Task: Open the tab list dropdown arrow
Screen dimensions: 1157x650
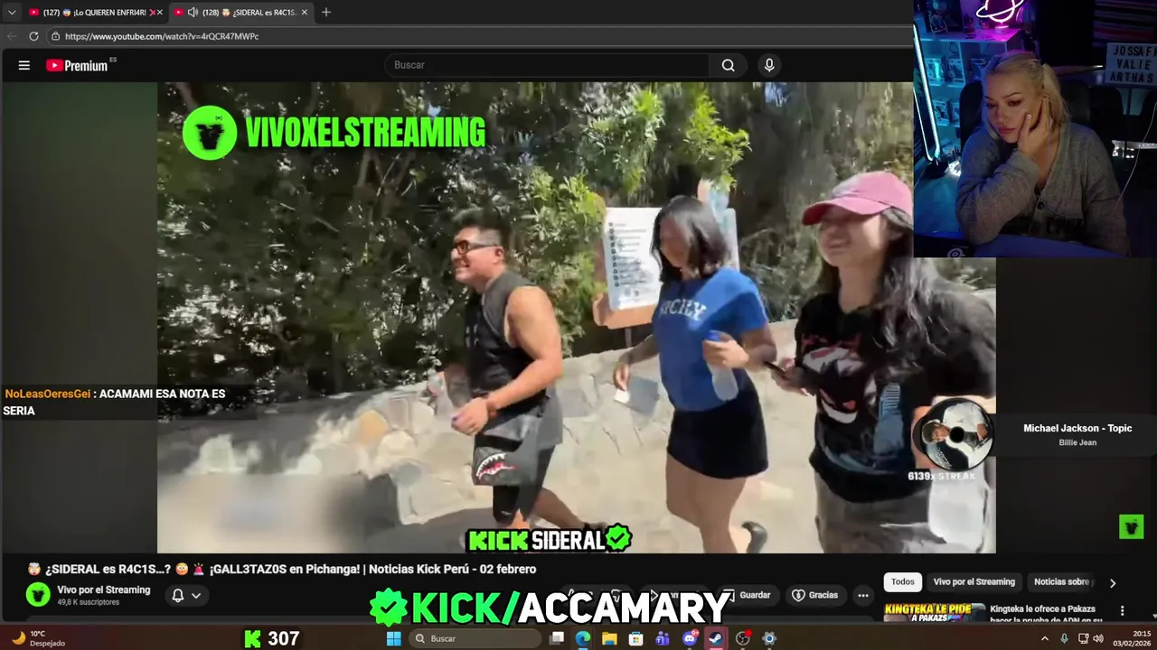Action: coord(12,12)
